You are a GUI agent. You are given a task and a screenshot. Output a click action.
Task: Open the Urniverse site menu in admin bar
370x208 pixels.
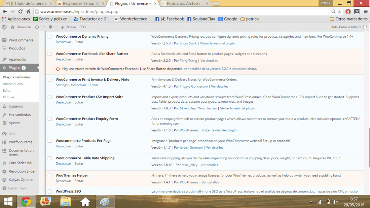[21, 27]
